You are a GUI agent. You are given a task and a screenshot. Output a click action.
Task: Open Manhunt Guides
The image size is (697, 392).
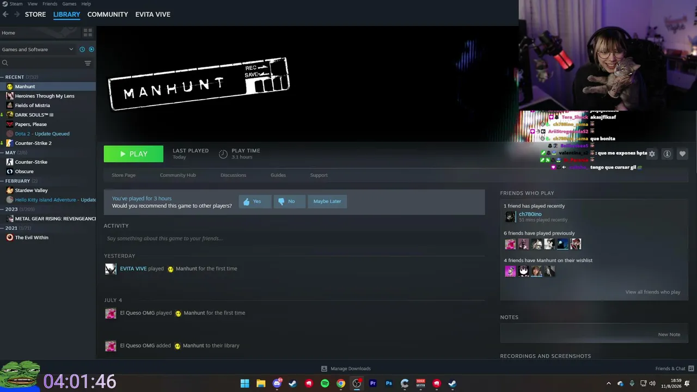point(278,175)
